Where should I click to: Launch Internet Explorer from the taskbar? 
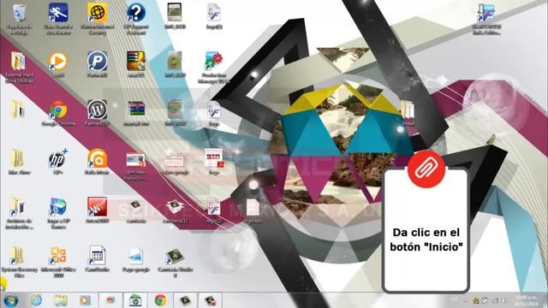point(36,300)
